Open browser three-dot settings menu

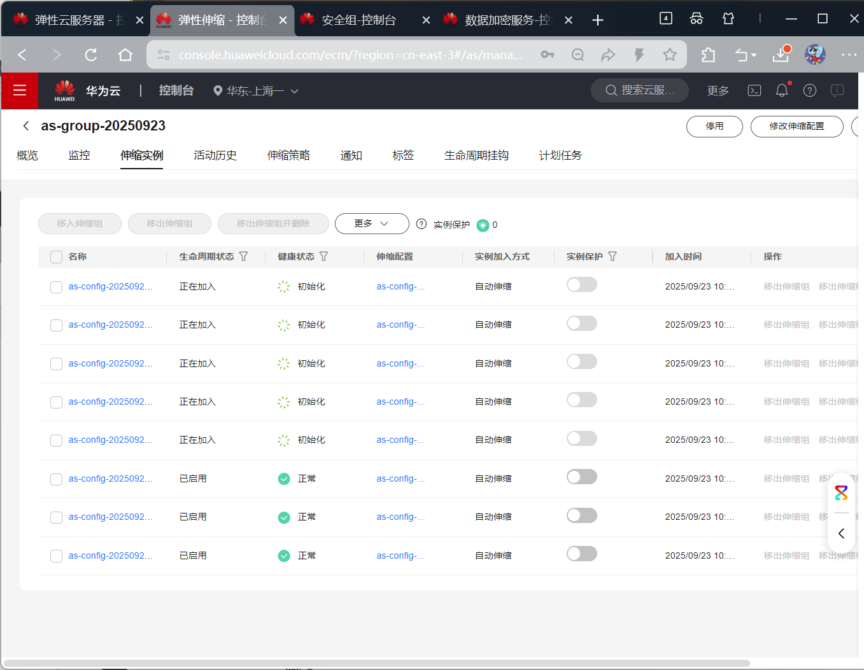click(849, 55)
